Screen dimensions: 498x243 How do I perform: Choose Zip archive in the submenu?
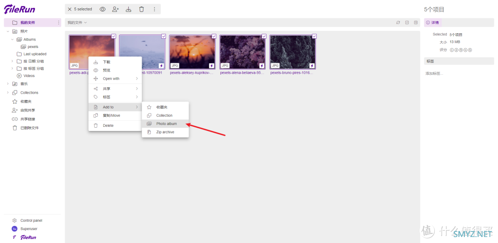coord(165,132)
